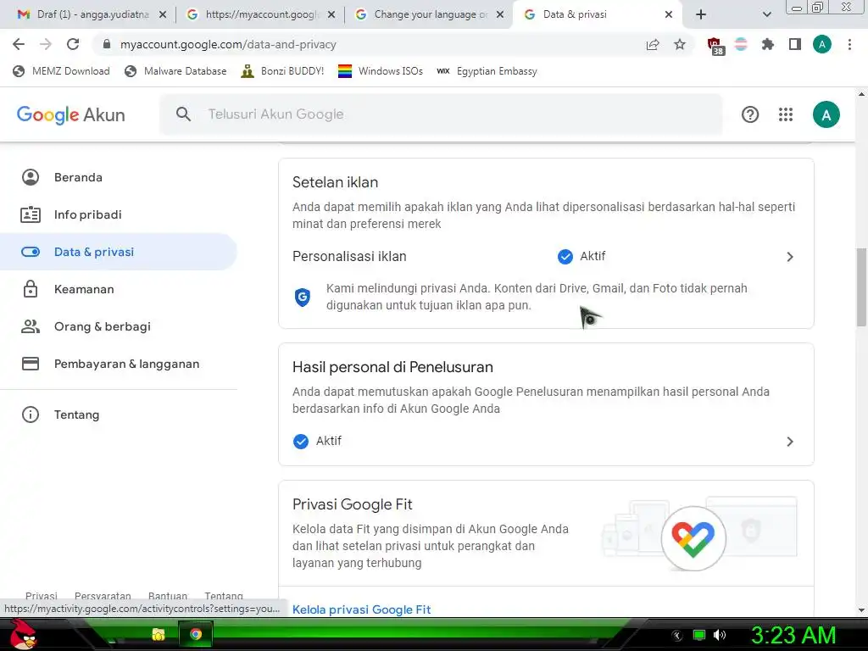Switch to the Gmail Draf (1) tab
868x651 pixels.
tap(92, 14)
